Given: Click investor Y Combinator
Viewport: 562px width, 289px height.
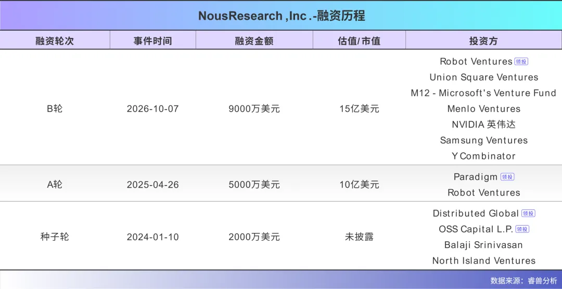Looking at the screenshot, I should click(x=484, y=156).
